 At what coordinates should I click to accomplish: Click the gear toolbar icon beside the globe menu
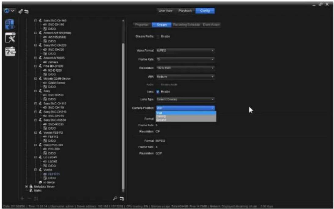point(20,12)
